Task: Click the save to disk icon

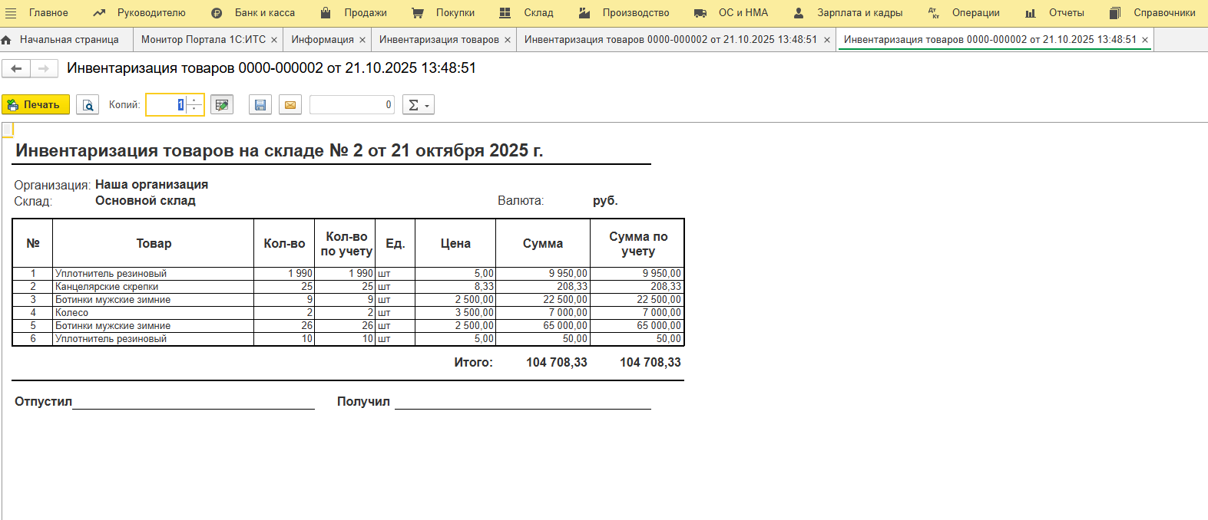Action: click(260, 105)
